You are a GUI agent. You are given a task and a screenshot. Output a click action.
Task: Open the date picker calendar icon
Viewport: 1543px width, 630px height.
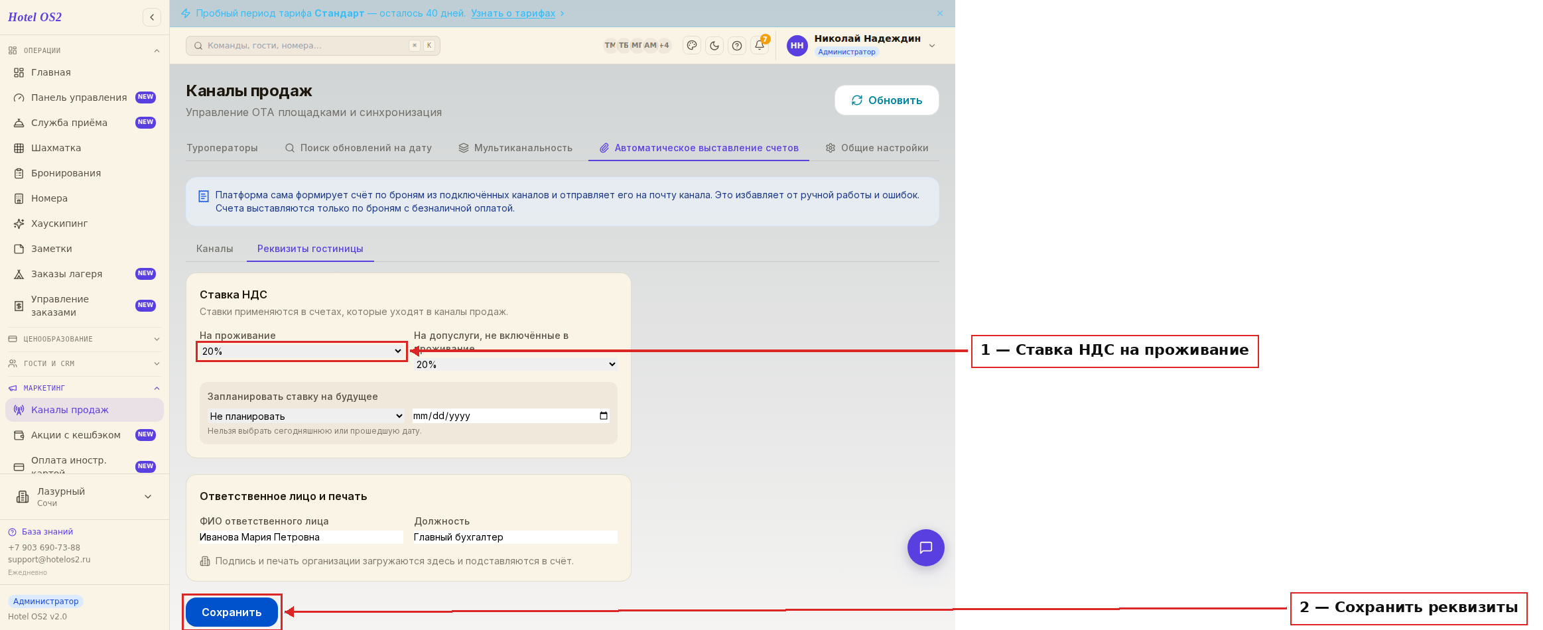604,416
